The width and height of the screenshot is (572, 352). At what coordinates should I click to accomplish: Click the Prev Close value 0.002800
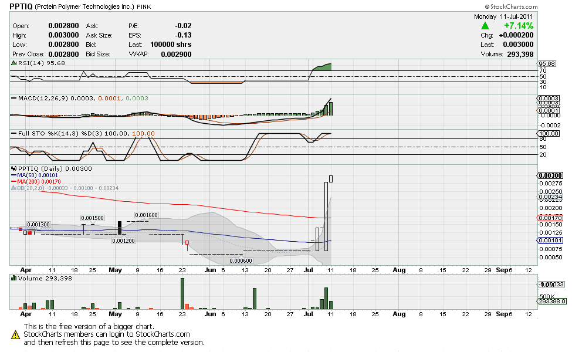(63, 54)
